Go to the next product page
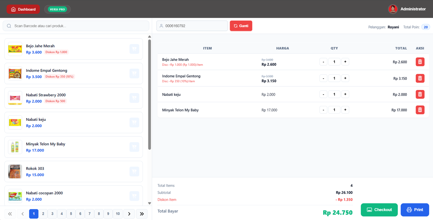The image size is (433, 220). point(129,214)
